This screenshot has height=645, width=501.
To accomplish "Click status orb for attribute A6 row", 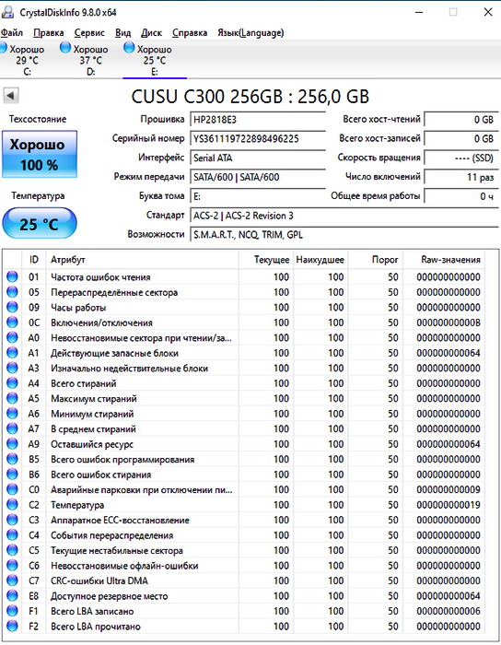I will (x=12, y=414).
